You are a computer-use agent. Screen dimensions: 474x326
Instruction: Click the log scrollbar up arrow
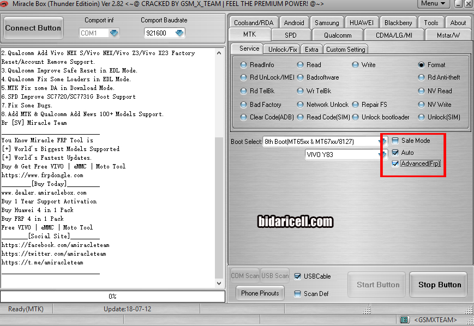point(219,53)
